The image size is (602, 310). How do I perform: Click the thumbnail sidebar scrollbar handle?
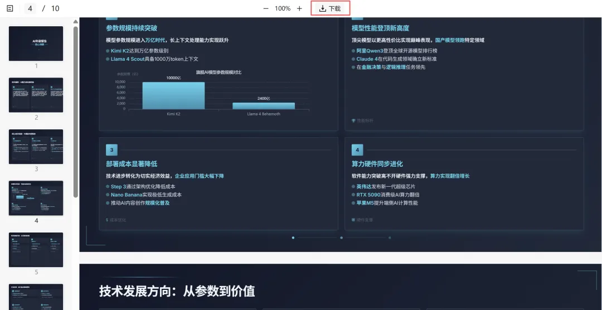click(76, 112)
